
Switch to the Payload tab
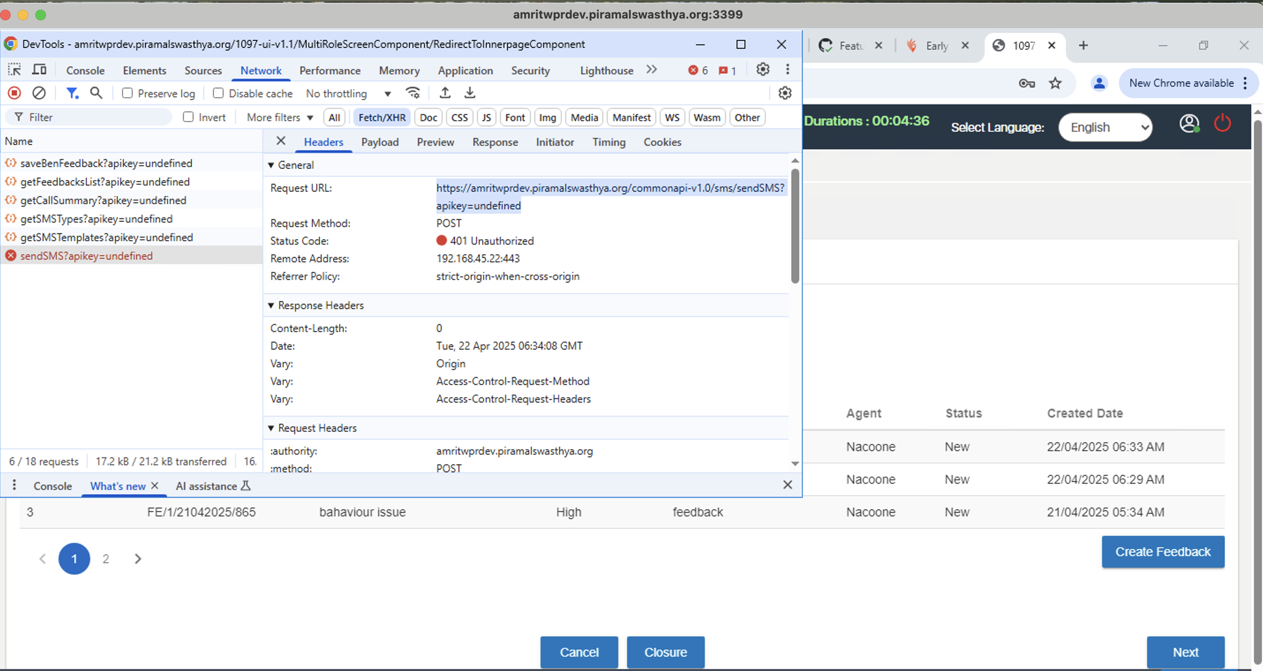(x=379, y=142)
